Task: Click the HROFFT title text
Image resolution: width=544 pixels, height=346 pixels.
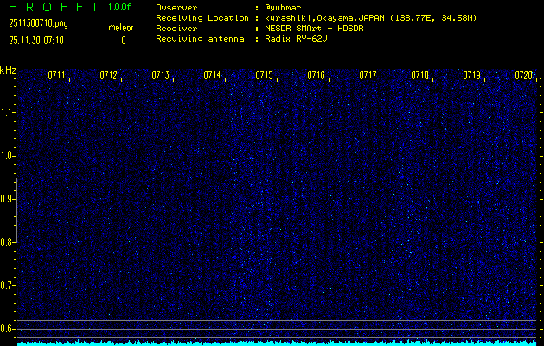Action: coord(52,7)
